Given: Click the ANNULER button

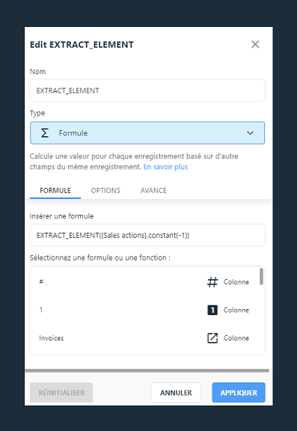Looking at the screenshot, I should (176, 393).
